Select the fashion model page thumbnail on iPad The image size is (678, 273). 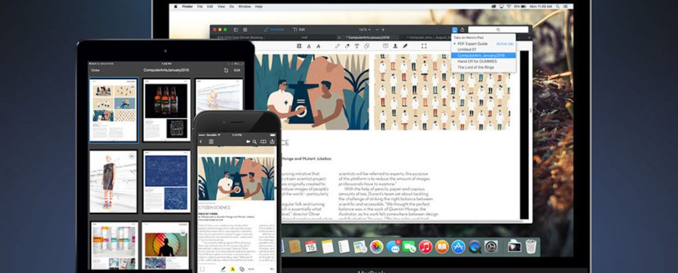tap(113, 182)
